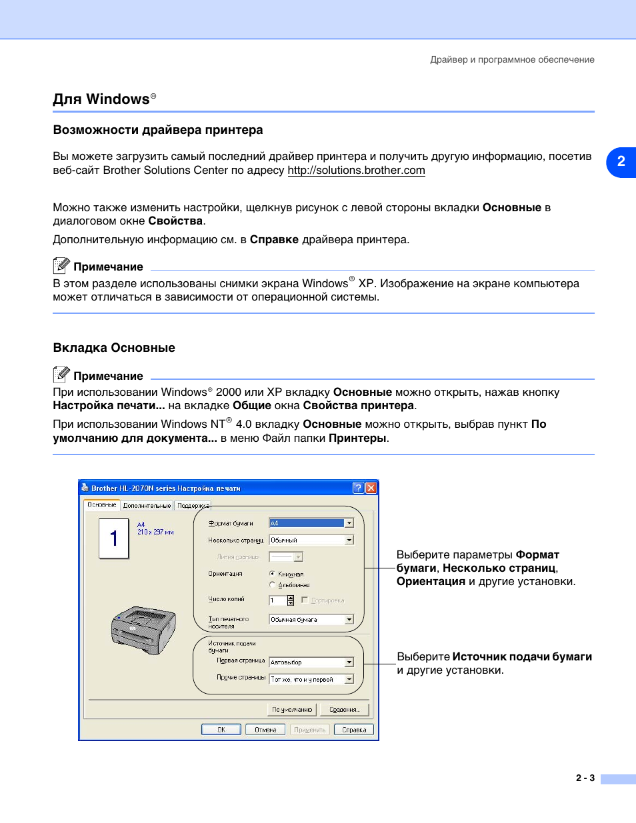The width and height of the screenshot is (636, 823).
Task: Close the Настройка печати dialog
Action: point(371,488)
